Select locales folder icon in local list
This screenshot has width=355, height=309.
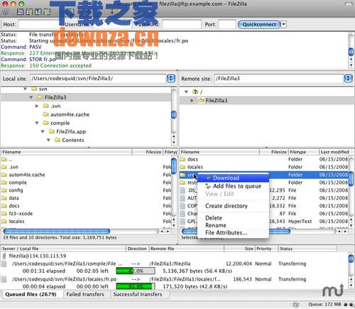(4, 221)
